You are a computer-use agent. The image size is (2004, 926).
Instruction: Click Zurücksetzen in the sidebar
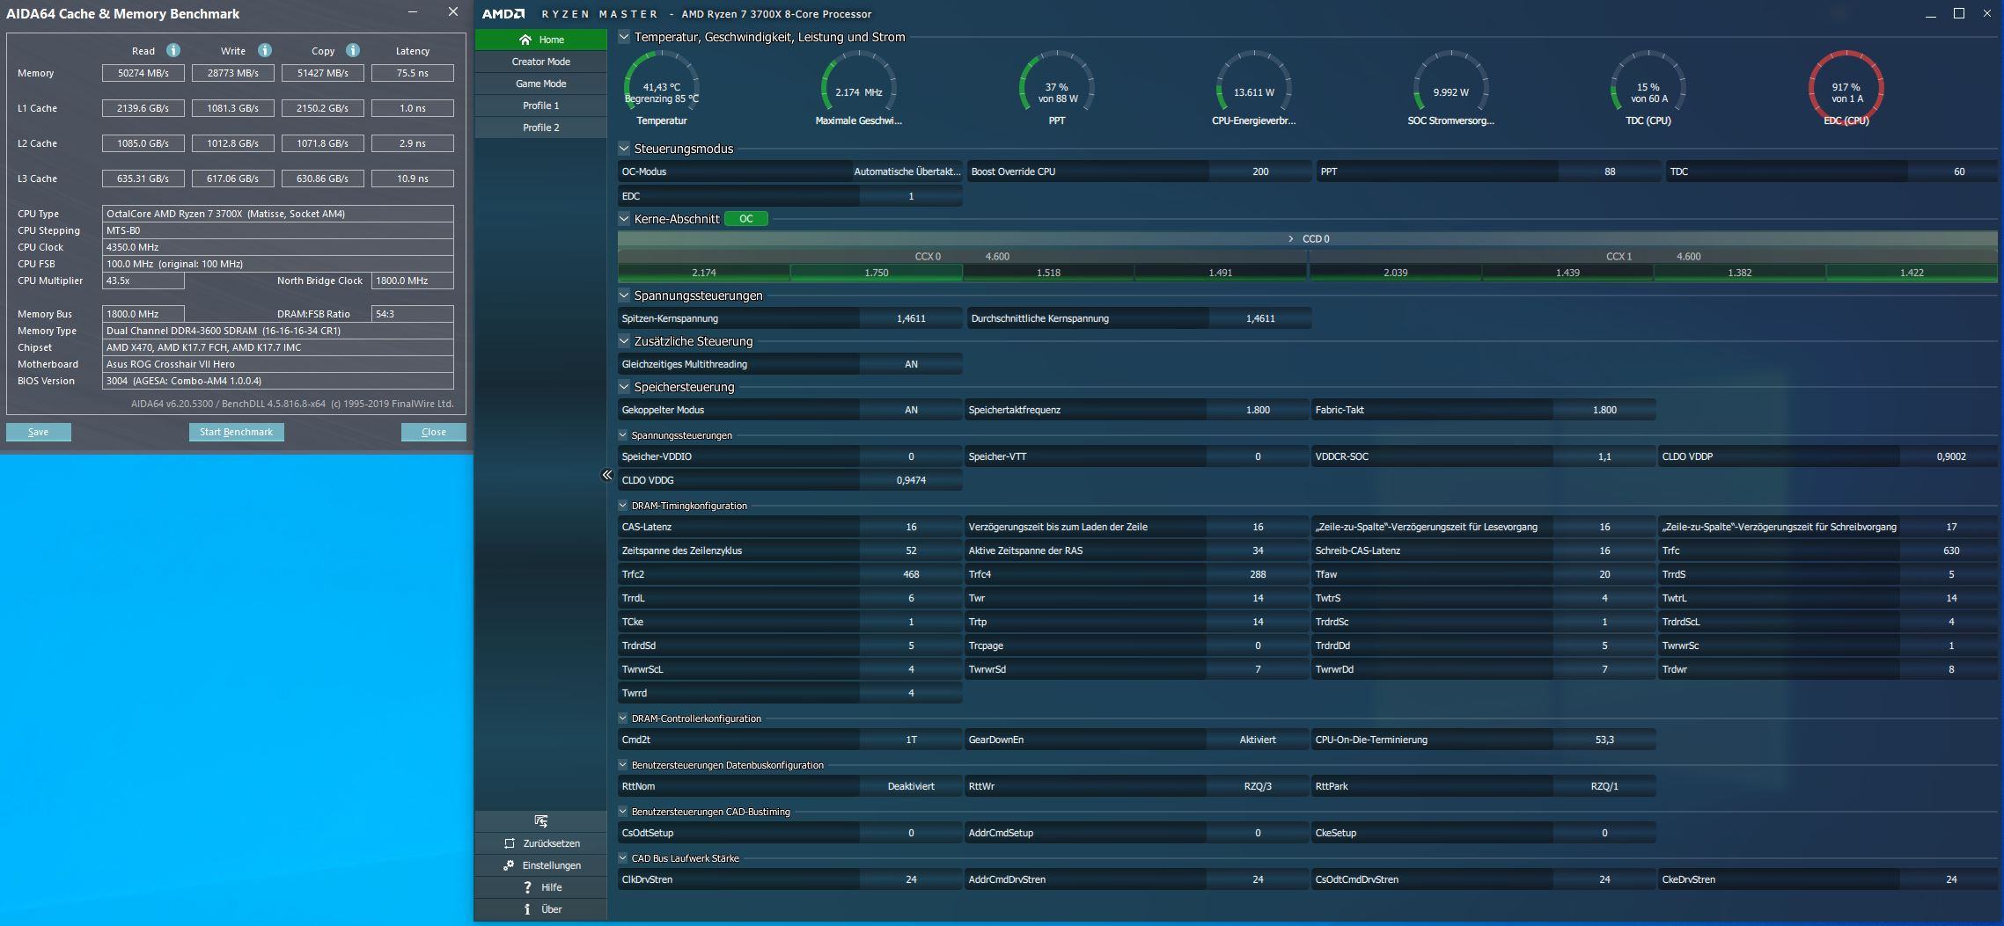[x=540, y=843]
